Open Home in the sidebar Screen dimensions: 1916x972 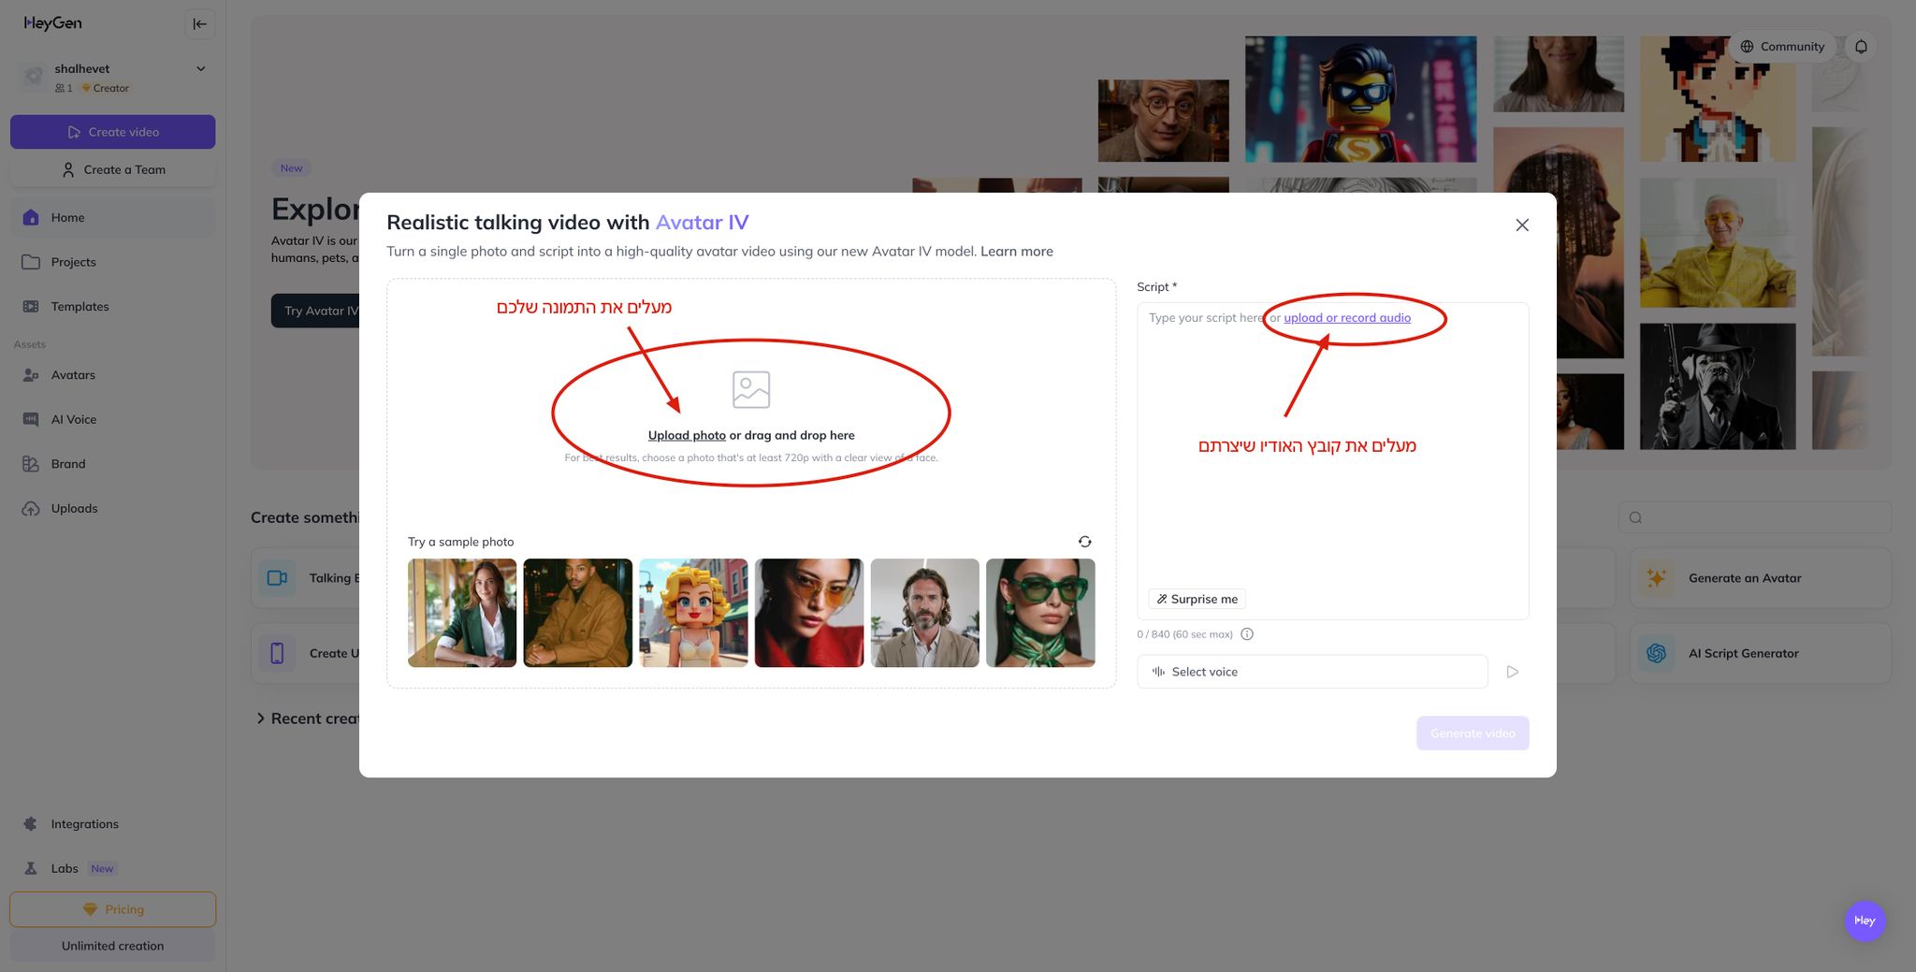coord(112,217)
